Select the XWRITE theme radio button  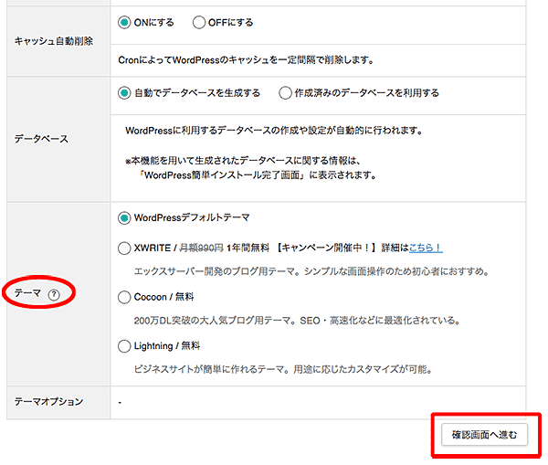124,248
